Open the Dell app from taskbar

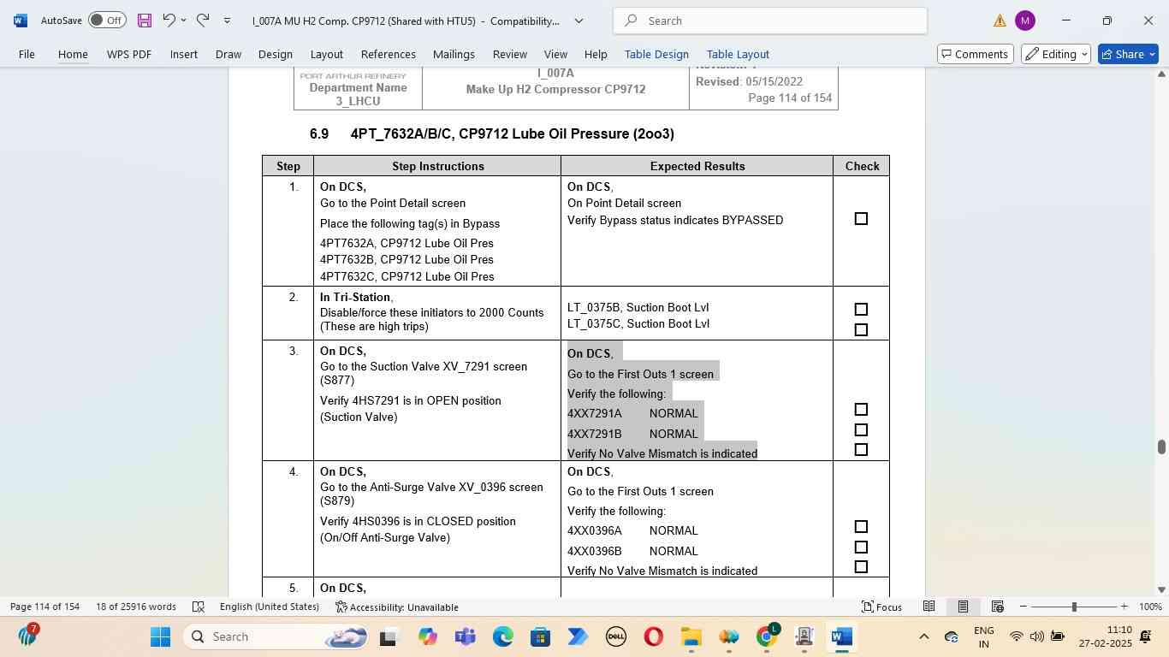[x=616, y=636]
